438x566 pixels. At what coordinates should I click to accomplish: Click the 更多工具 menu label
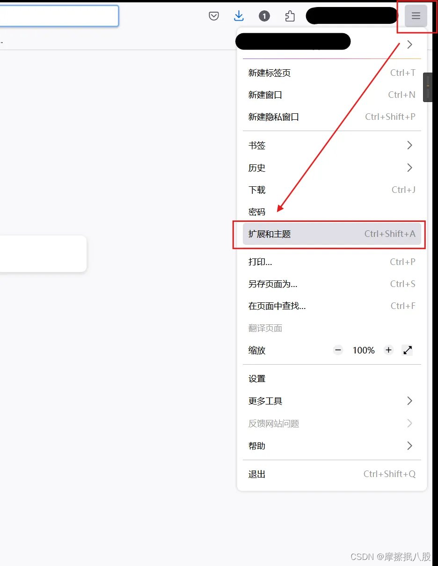(265, 401)
